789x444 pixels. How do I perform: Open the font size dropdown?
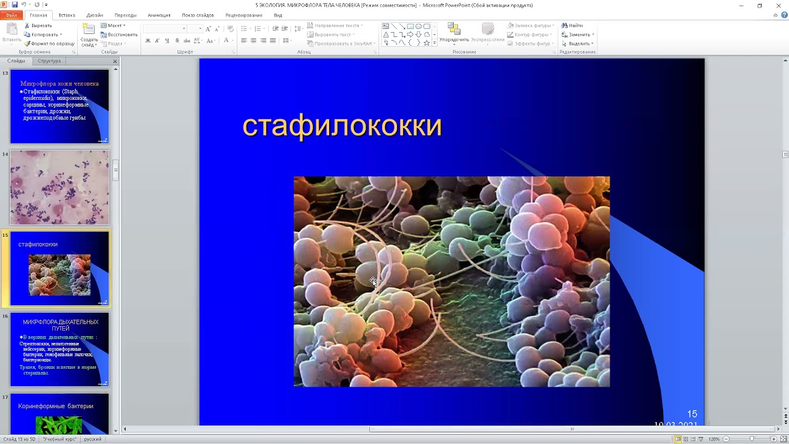[x=200, y=29]
